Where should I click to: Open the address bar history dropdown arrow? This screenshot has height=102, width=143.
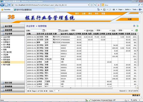coord(89,5)
